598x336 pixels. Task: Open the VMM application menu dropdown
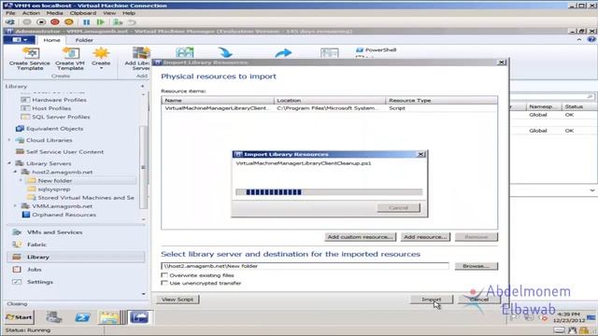20,39
